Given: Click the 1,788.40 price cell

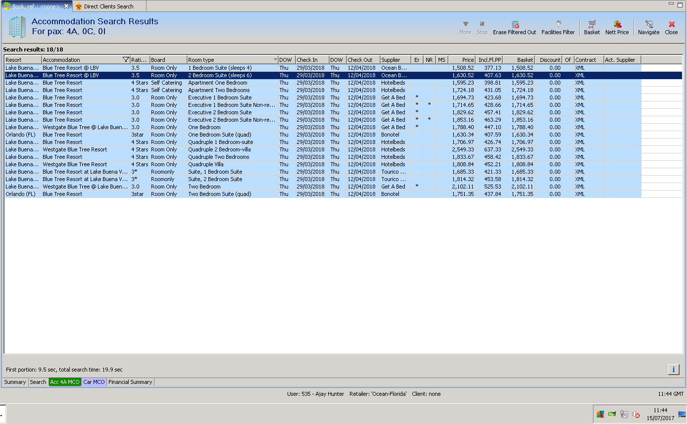Looking at the screenshot, I should pyautogui.click(x=462, y=127).
